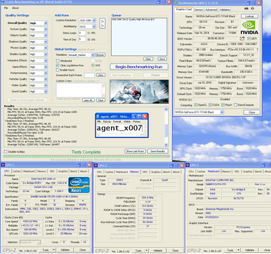The image size is (271, 254).
Task: Click the BIOS export share icon in GPU-Z
Action: 243,39
